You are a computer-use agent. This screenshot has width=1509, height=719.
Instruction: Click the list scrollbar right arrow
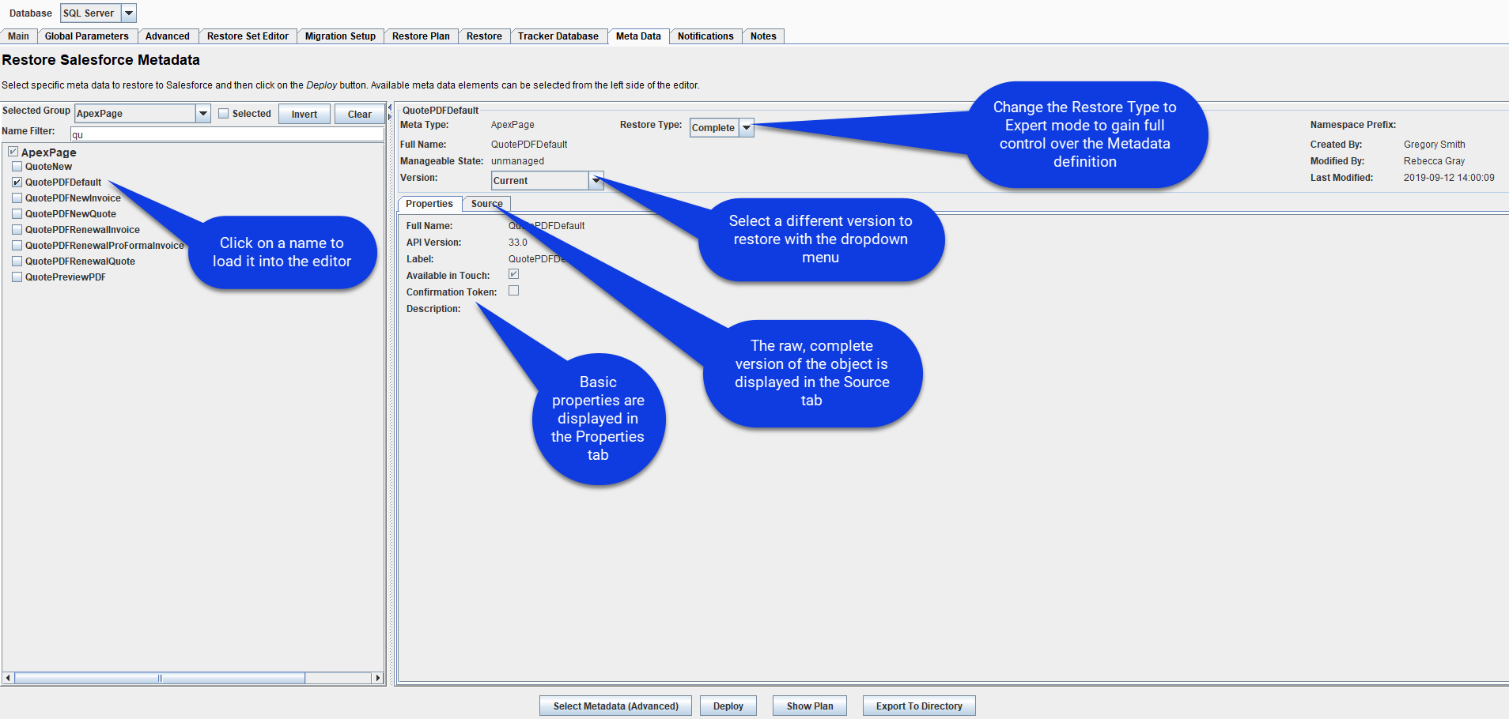[x=377, y=678]
